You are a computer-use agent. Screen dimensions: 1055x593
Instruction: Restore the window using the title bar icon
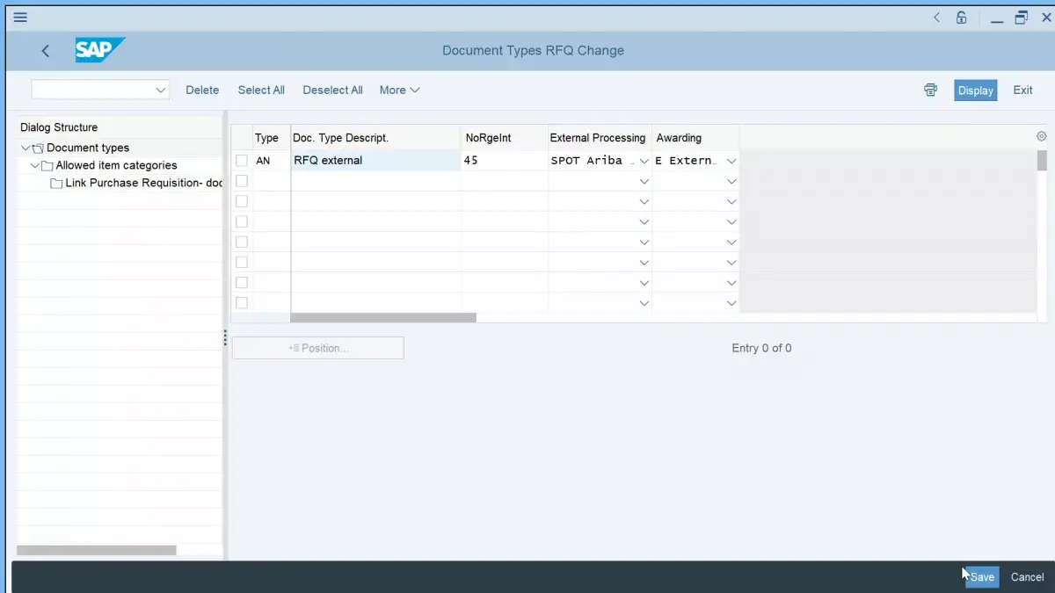(x=1022, y=18)
